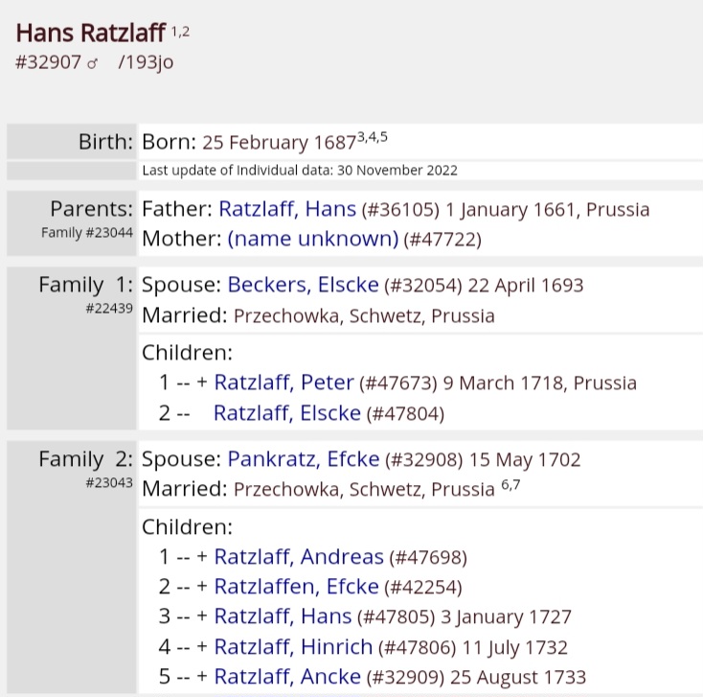Click plus sign beside Ratzlaff, Ancke

click(202, 678)
